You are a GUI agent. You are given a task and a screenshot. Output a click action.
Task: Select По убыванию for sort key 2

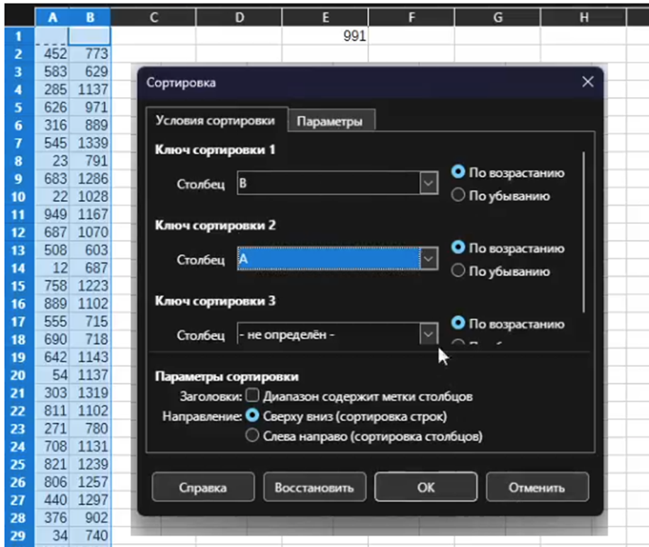(x=458, y=271)
